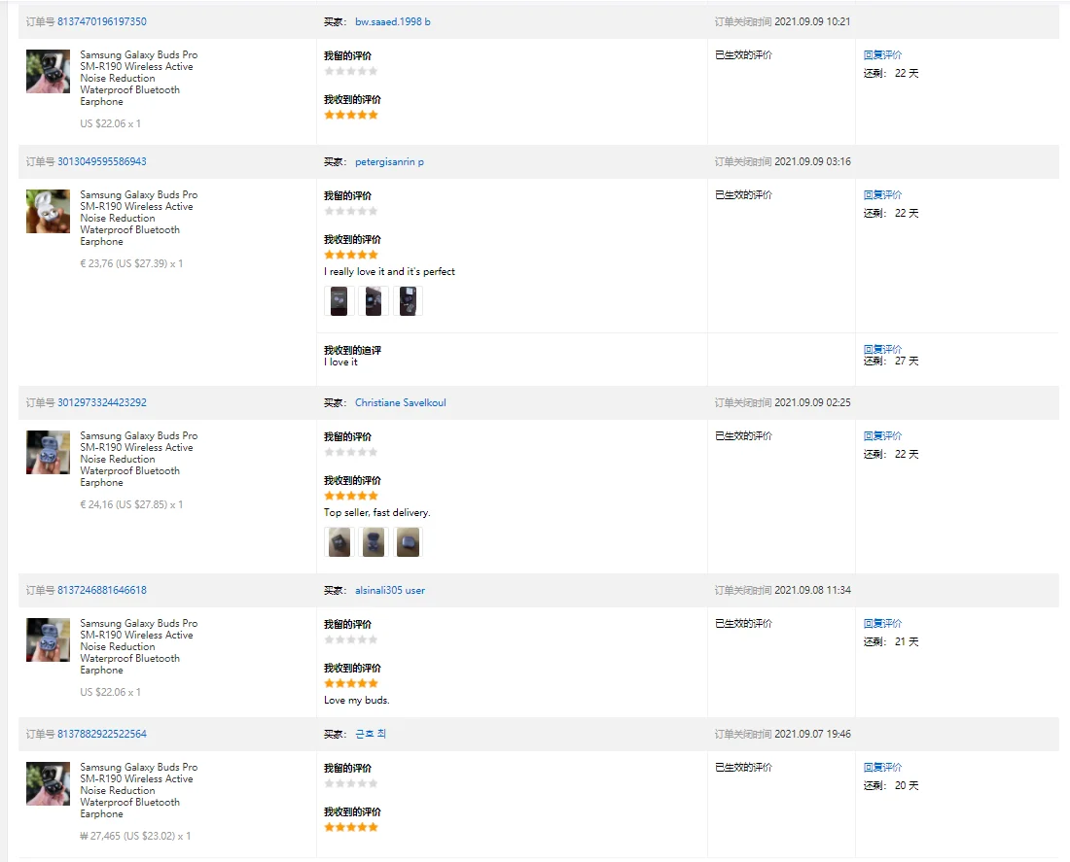Open order number 3012973324423292

click(102, 403)
